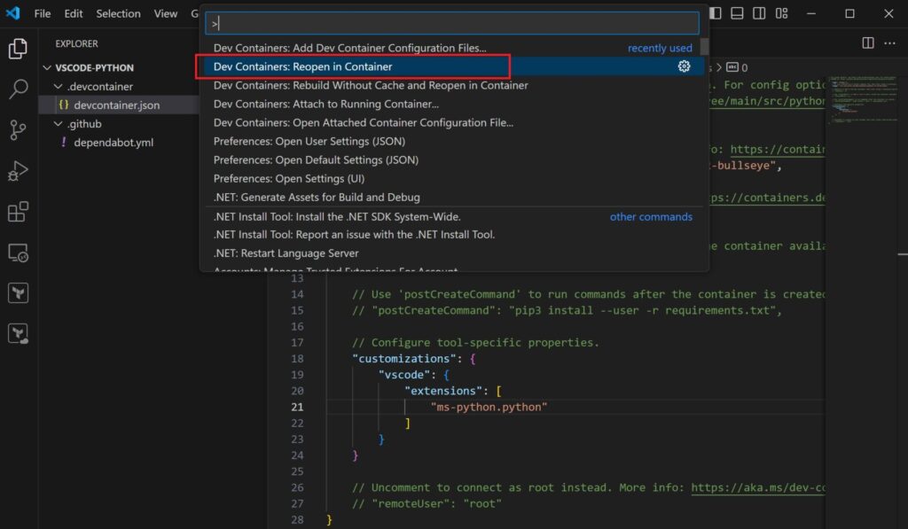Open the Remote Explorer icon
Screen dimensions: 908x529
point(18,253)
